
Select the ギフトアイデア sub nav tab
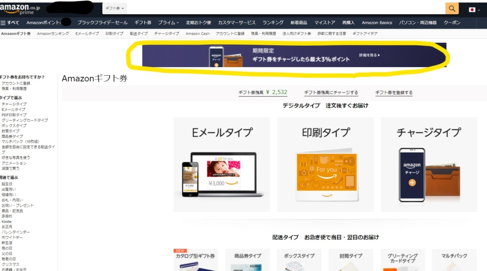(365, 34)
